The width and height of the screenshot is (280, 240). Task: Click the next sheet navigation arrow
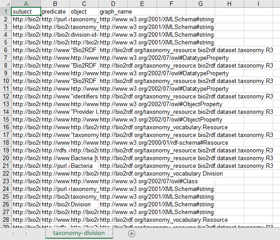click(x=25, y=233)
